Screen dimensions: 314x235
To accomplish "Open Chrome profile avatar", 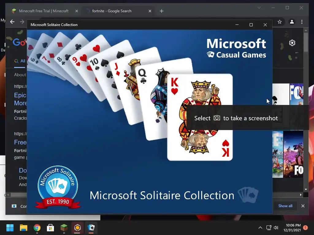I will pos(292,22).
